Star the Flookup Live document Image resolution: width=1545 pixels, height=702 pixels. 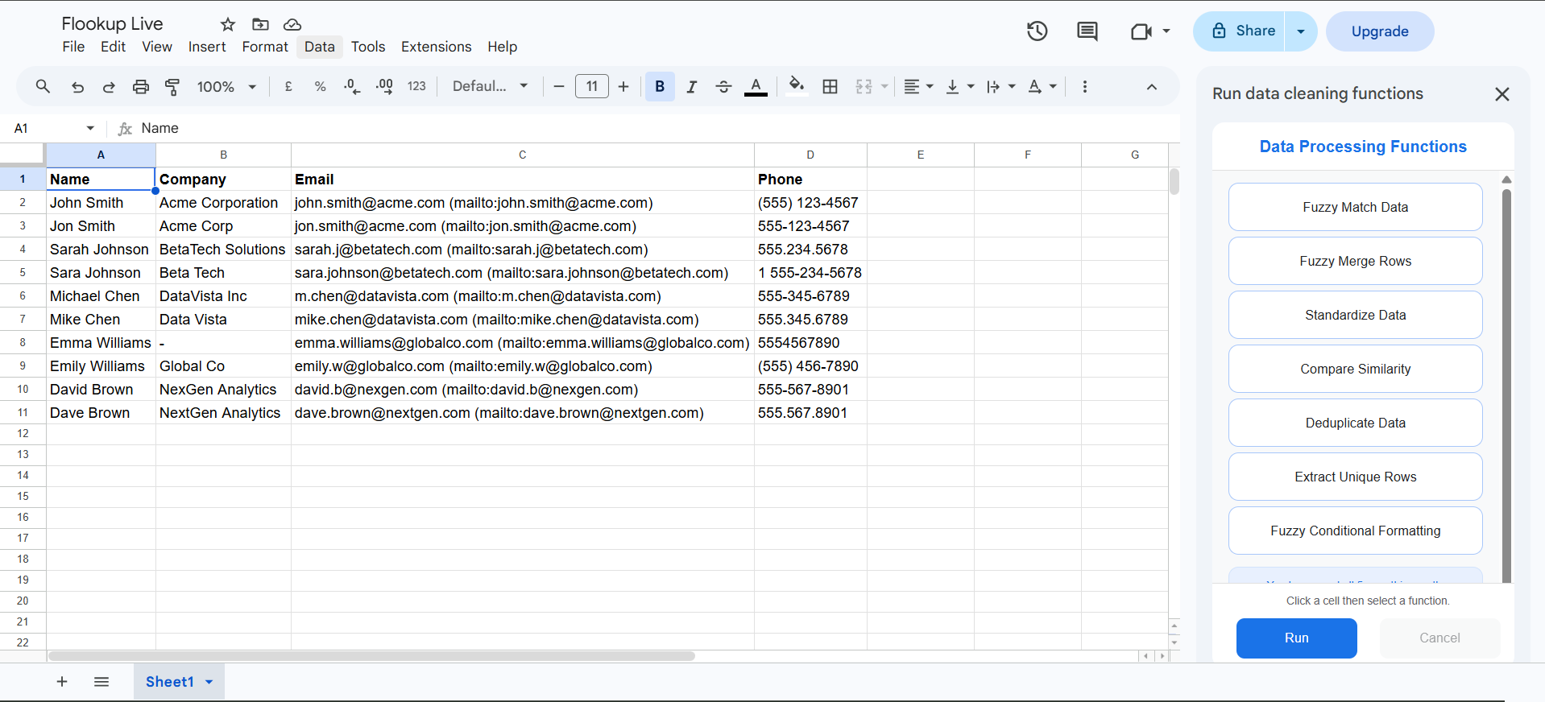coord(228,24)
